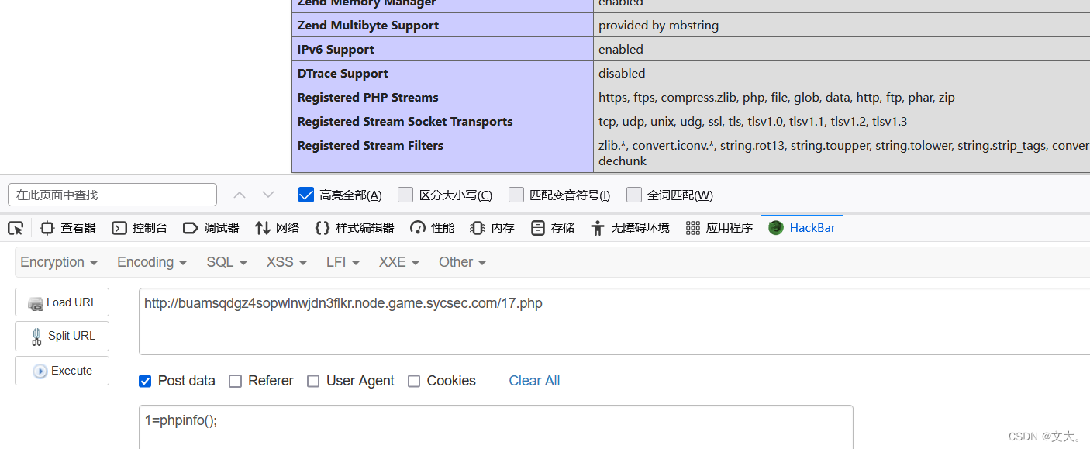1090x449 pixels.
Task: Open the XSS dropdown
Action: 285,262
